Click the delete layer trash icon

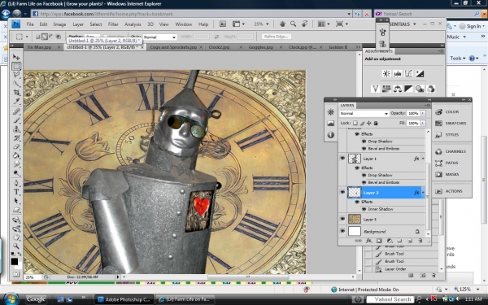(x=420, y=241)
